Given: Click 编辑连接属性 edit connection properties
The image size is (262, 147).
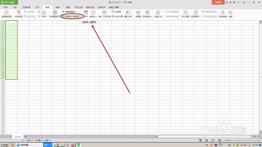Looking at the screenshot, I should tap(209, 12).
